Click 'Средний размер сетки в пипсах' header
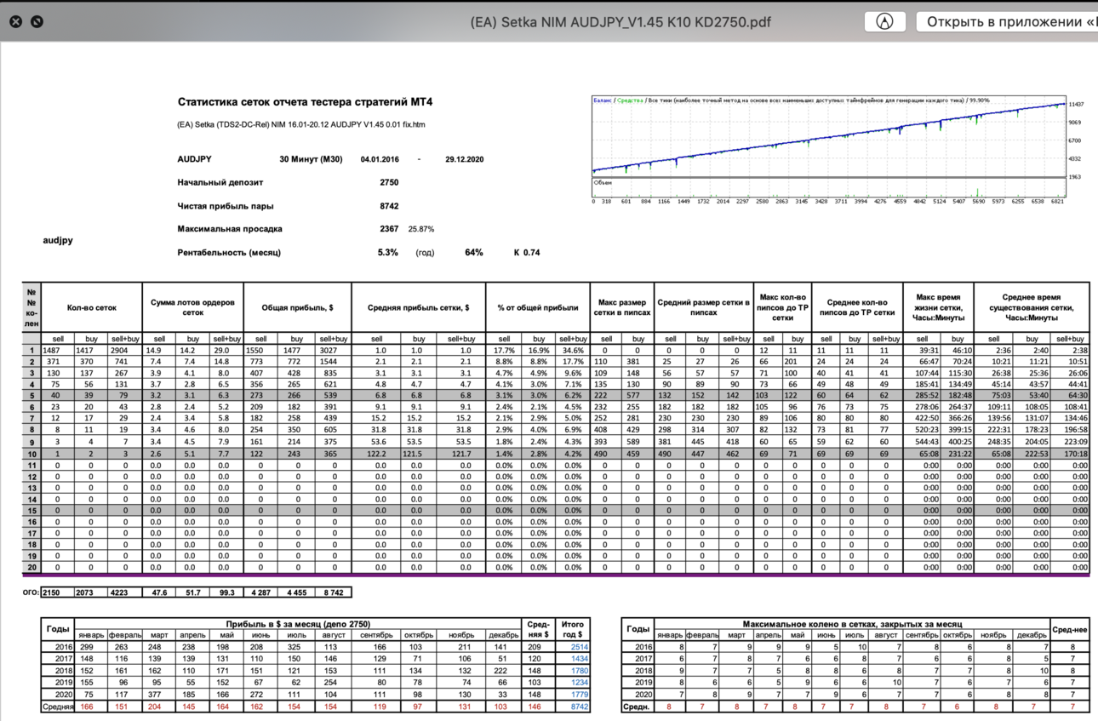The image size is (1098, 721). [703, 307]
